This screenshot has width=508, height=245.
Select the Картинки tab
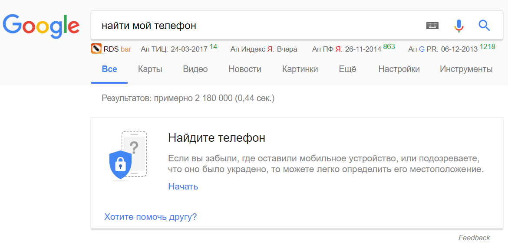[x=300, y=69]
